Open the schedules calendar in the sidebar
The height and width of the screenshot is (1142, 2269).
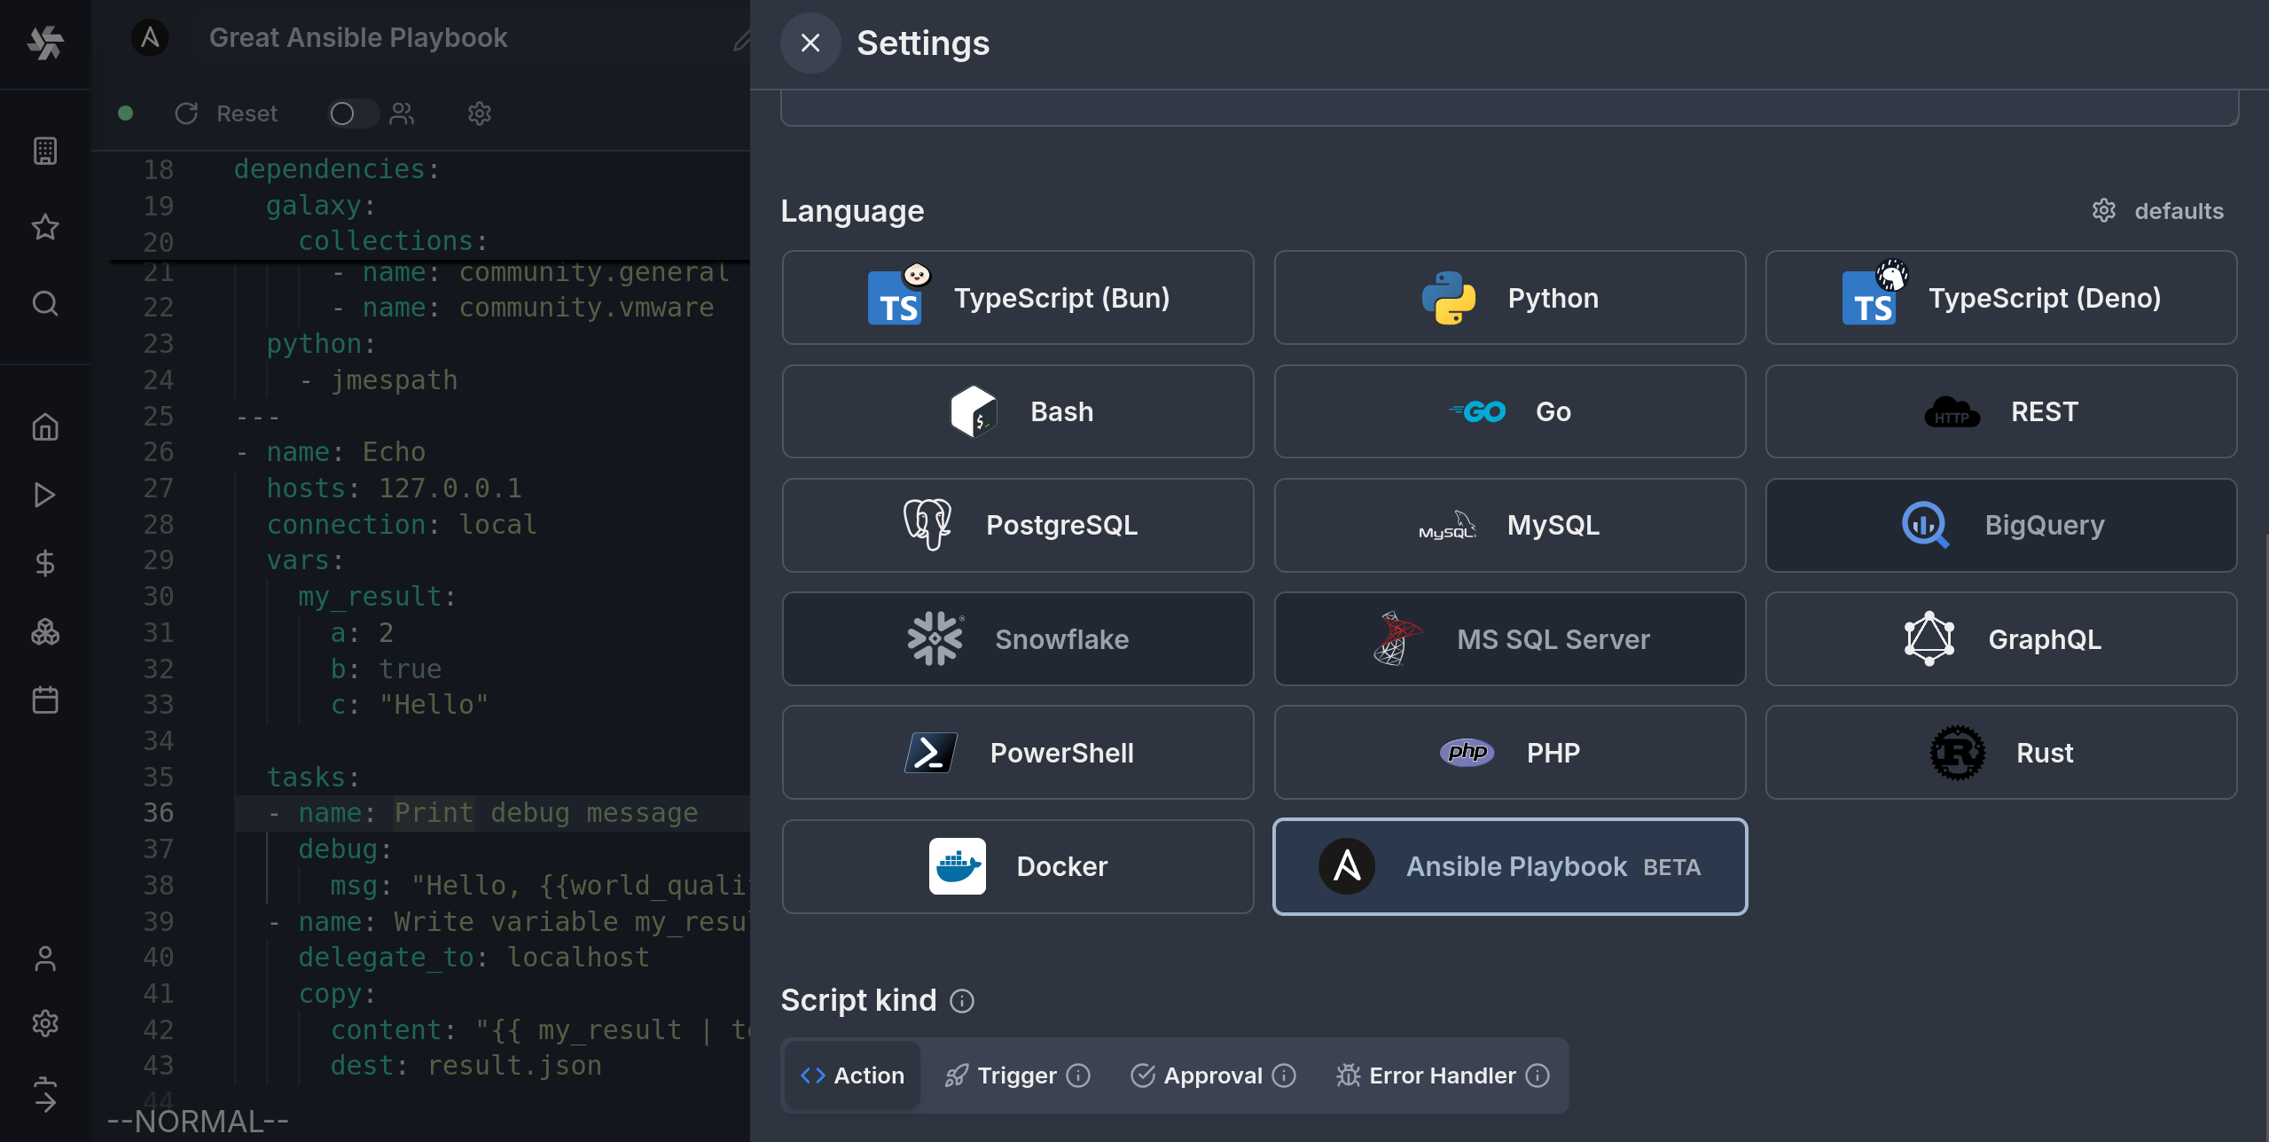pyautogui.click(x=44, y=700)
